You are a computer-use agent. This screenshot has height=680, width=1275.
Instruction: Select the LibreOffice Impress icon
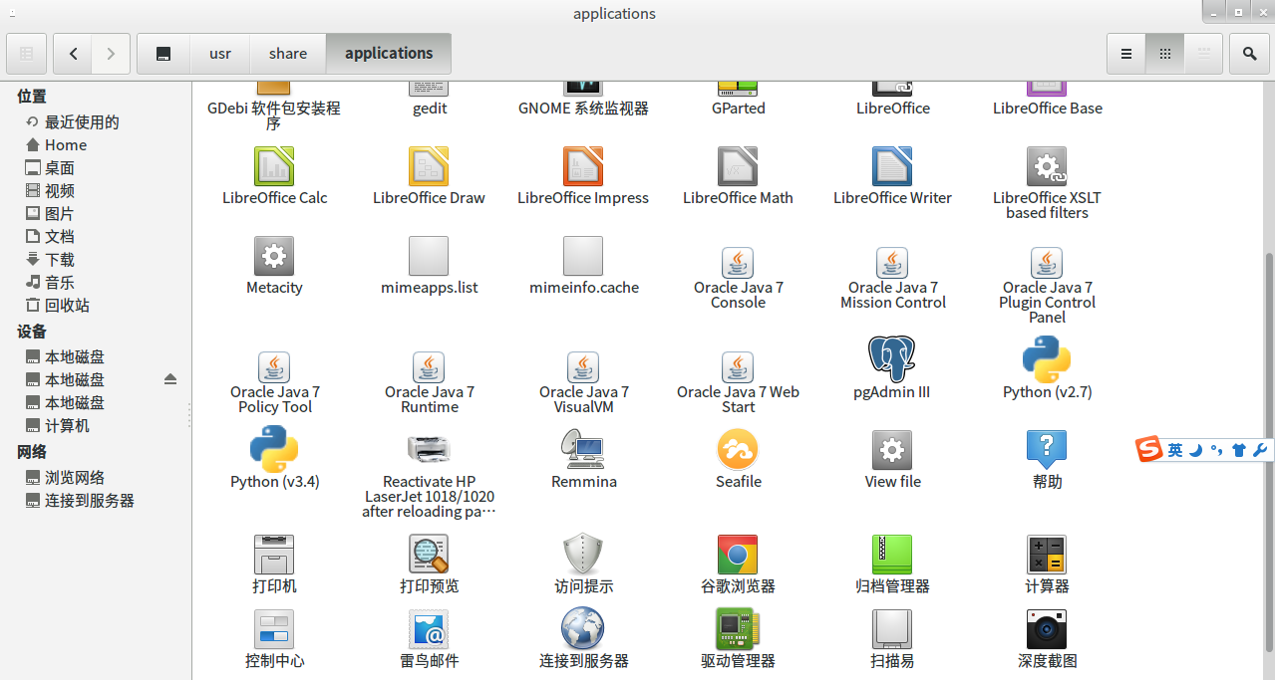(583, 166)
